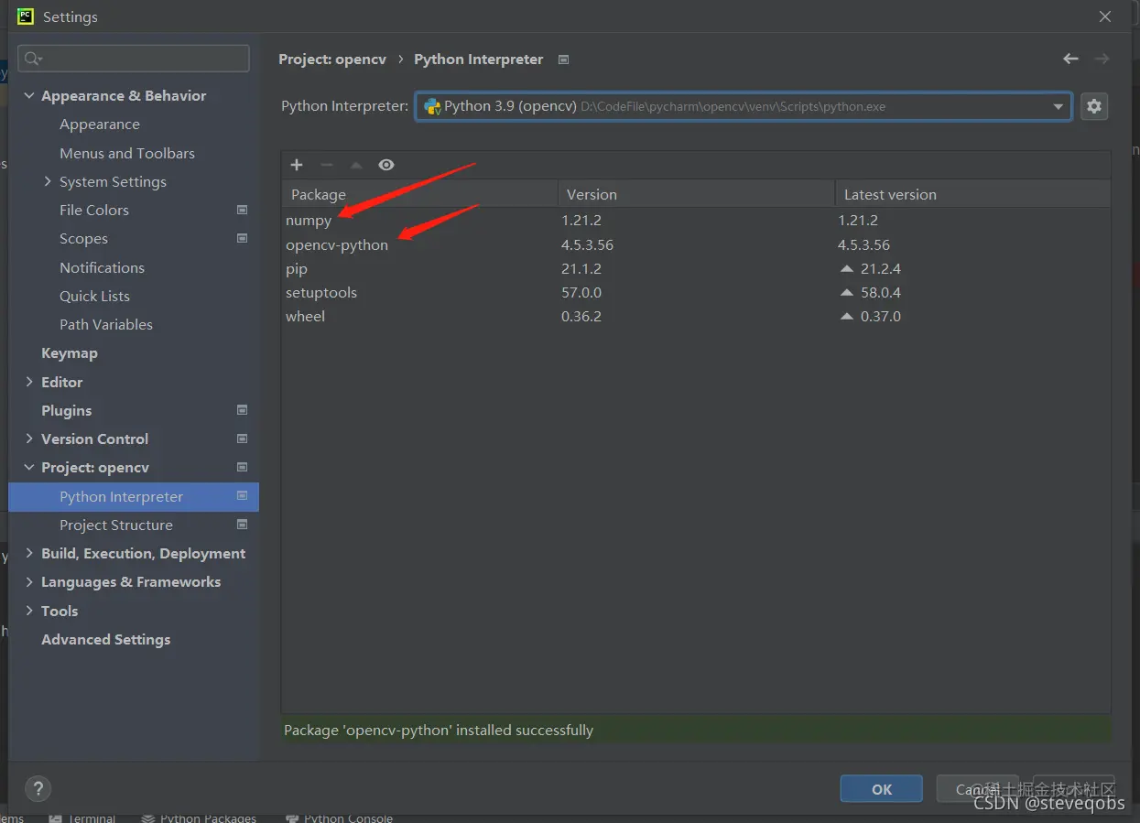1140x823 pixels.
Task: Select Python Interpreter in sidebar
Action: coord(134,496)
